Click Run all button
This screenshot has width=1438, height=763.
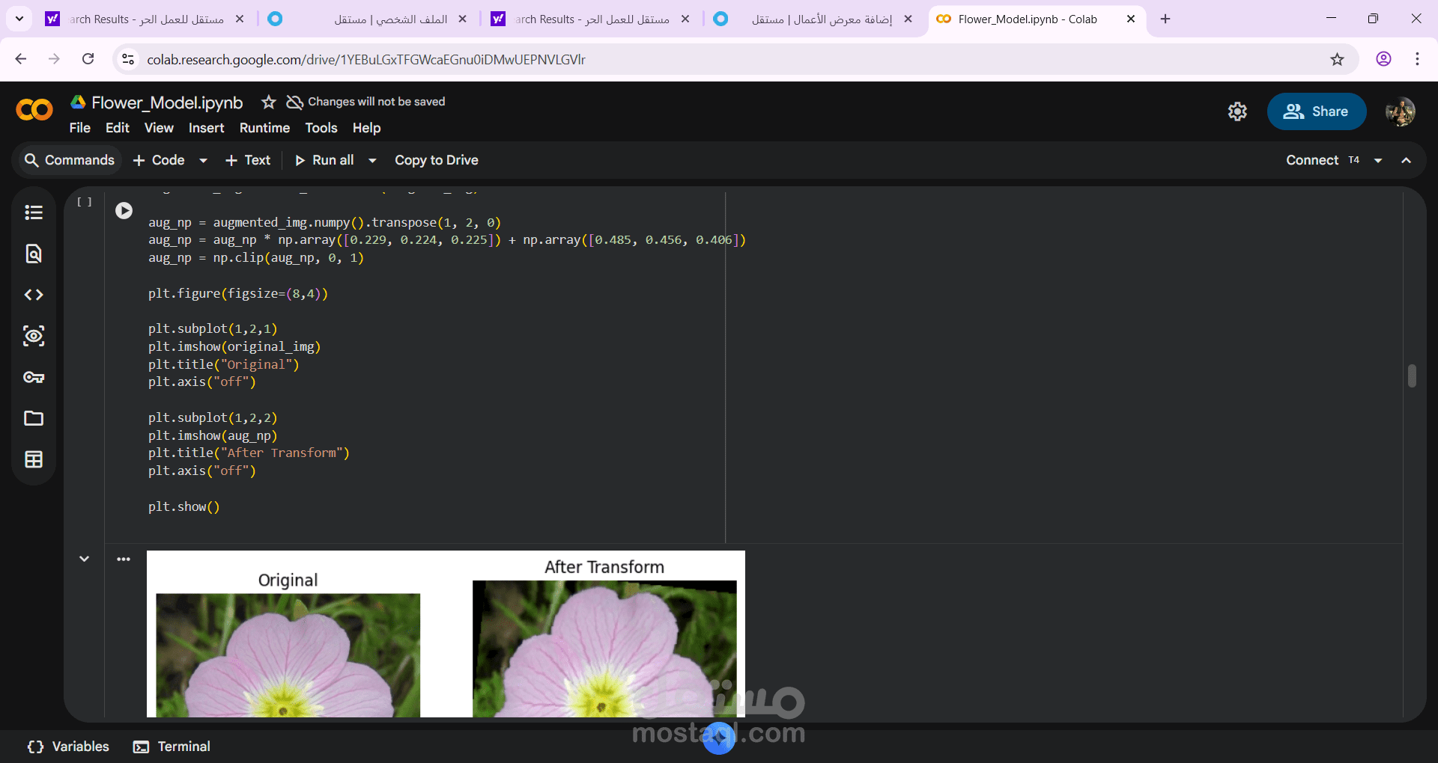click(x=324, y=160)
